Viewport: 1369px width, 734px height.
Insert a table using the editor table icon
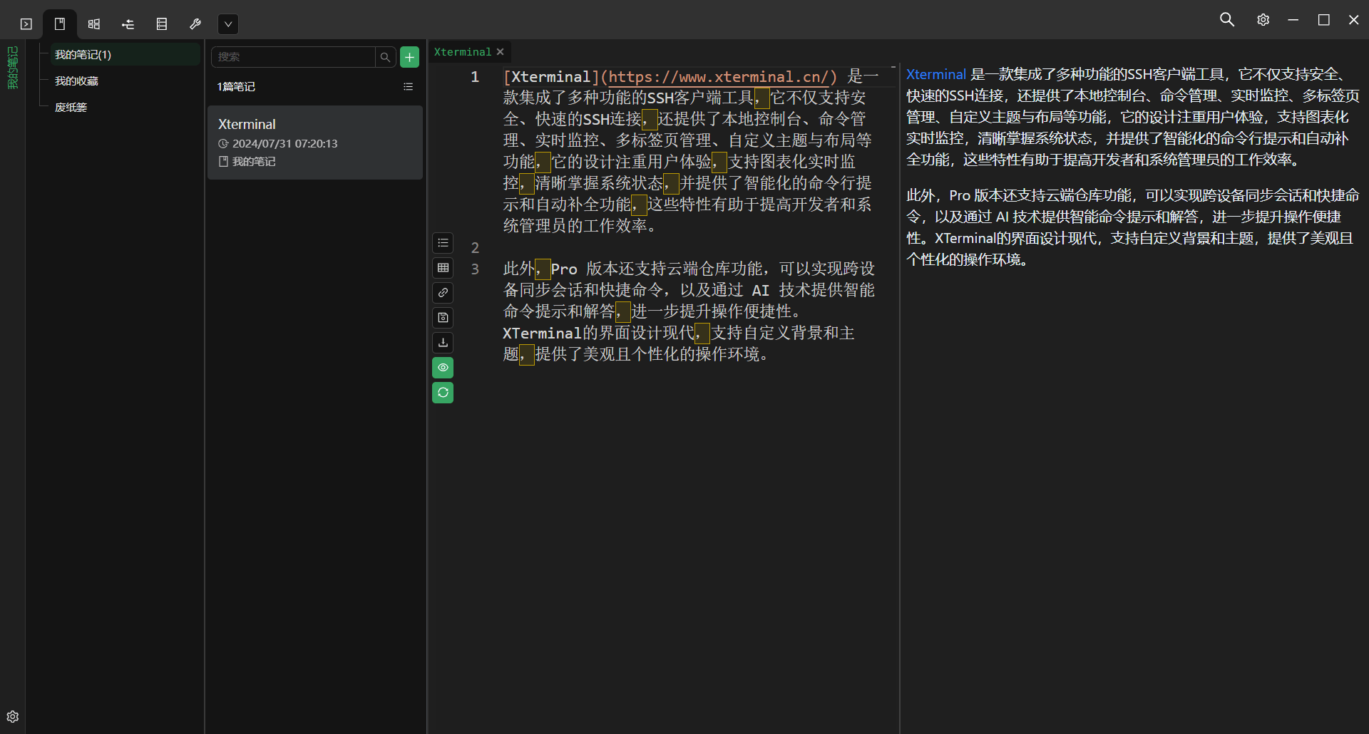pyautogui.click(x=443, y=268)
